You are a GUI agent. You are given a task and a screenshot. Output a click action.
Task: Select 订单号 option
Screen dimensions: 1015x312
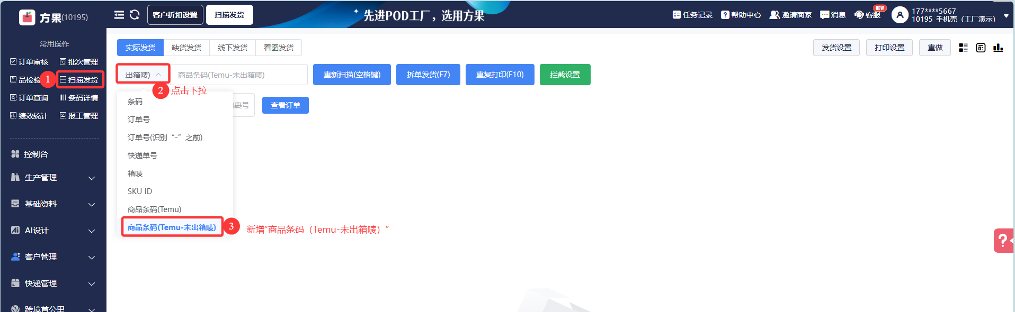(175, 120)
